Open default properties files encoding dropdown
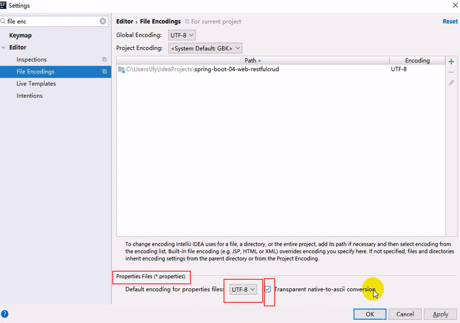Screen dimensions: 460x323 [x=243, y=289]
